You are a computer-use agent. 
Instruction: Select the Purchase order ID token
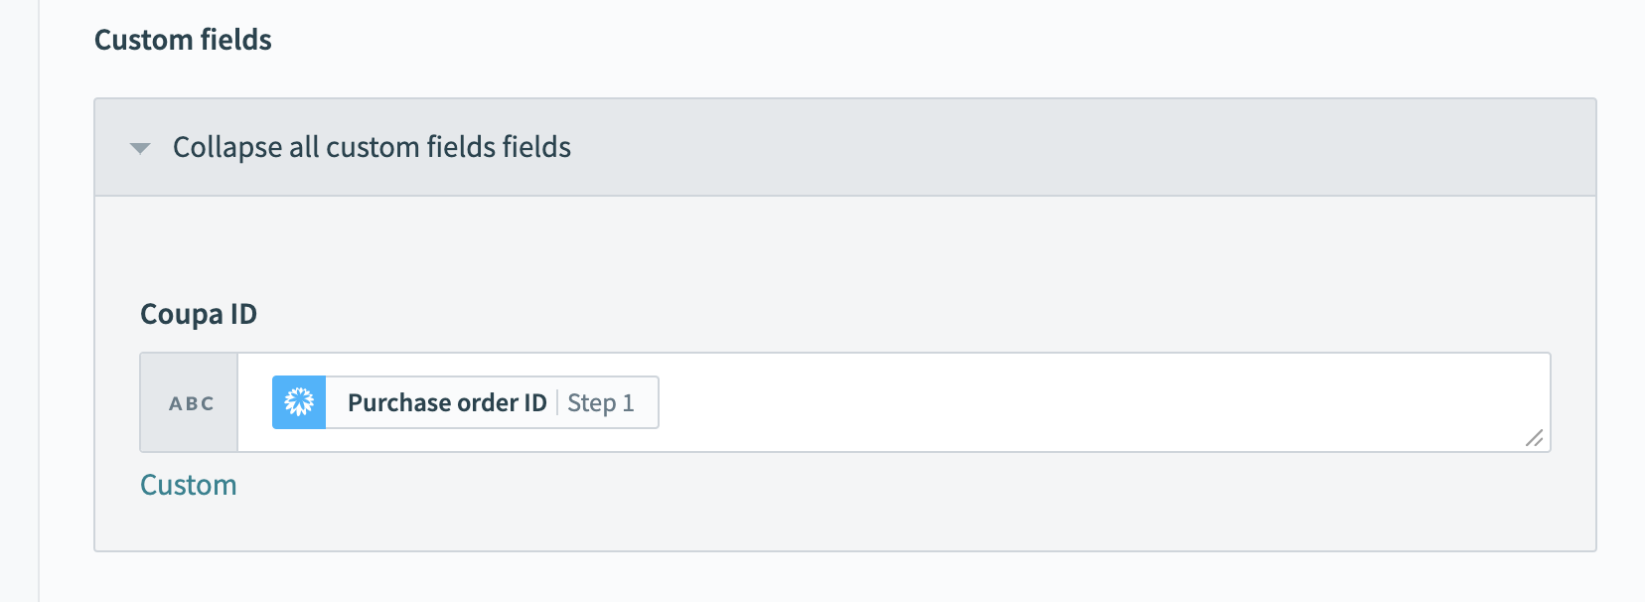point(463,402)
